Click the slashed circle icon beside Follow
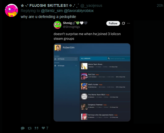 [x=124, y=23]
